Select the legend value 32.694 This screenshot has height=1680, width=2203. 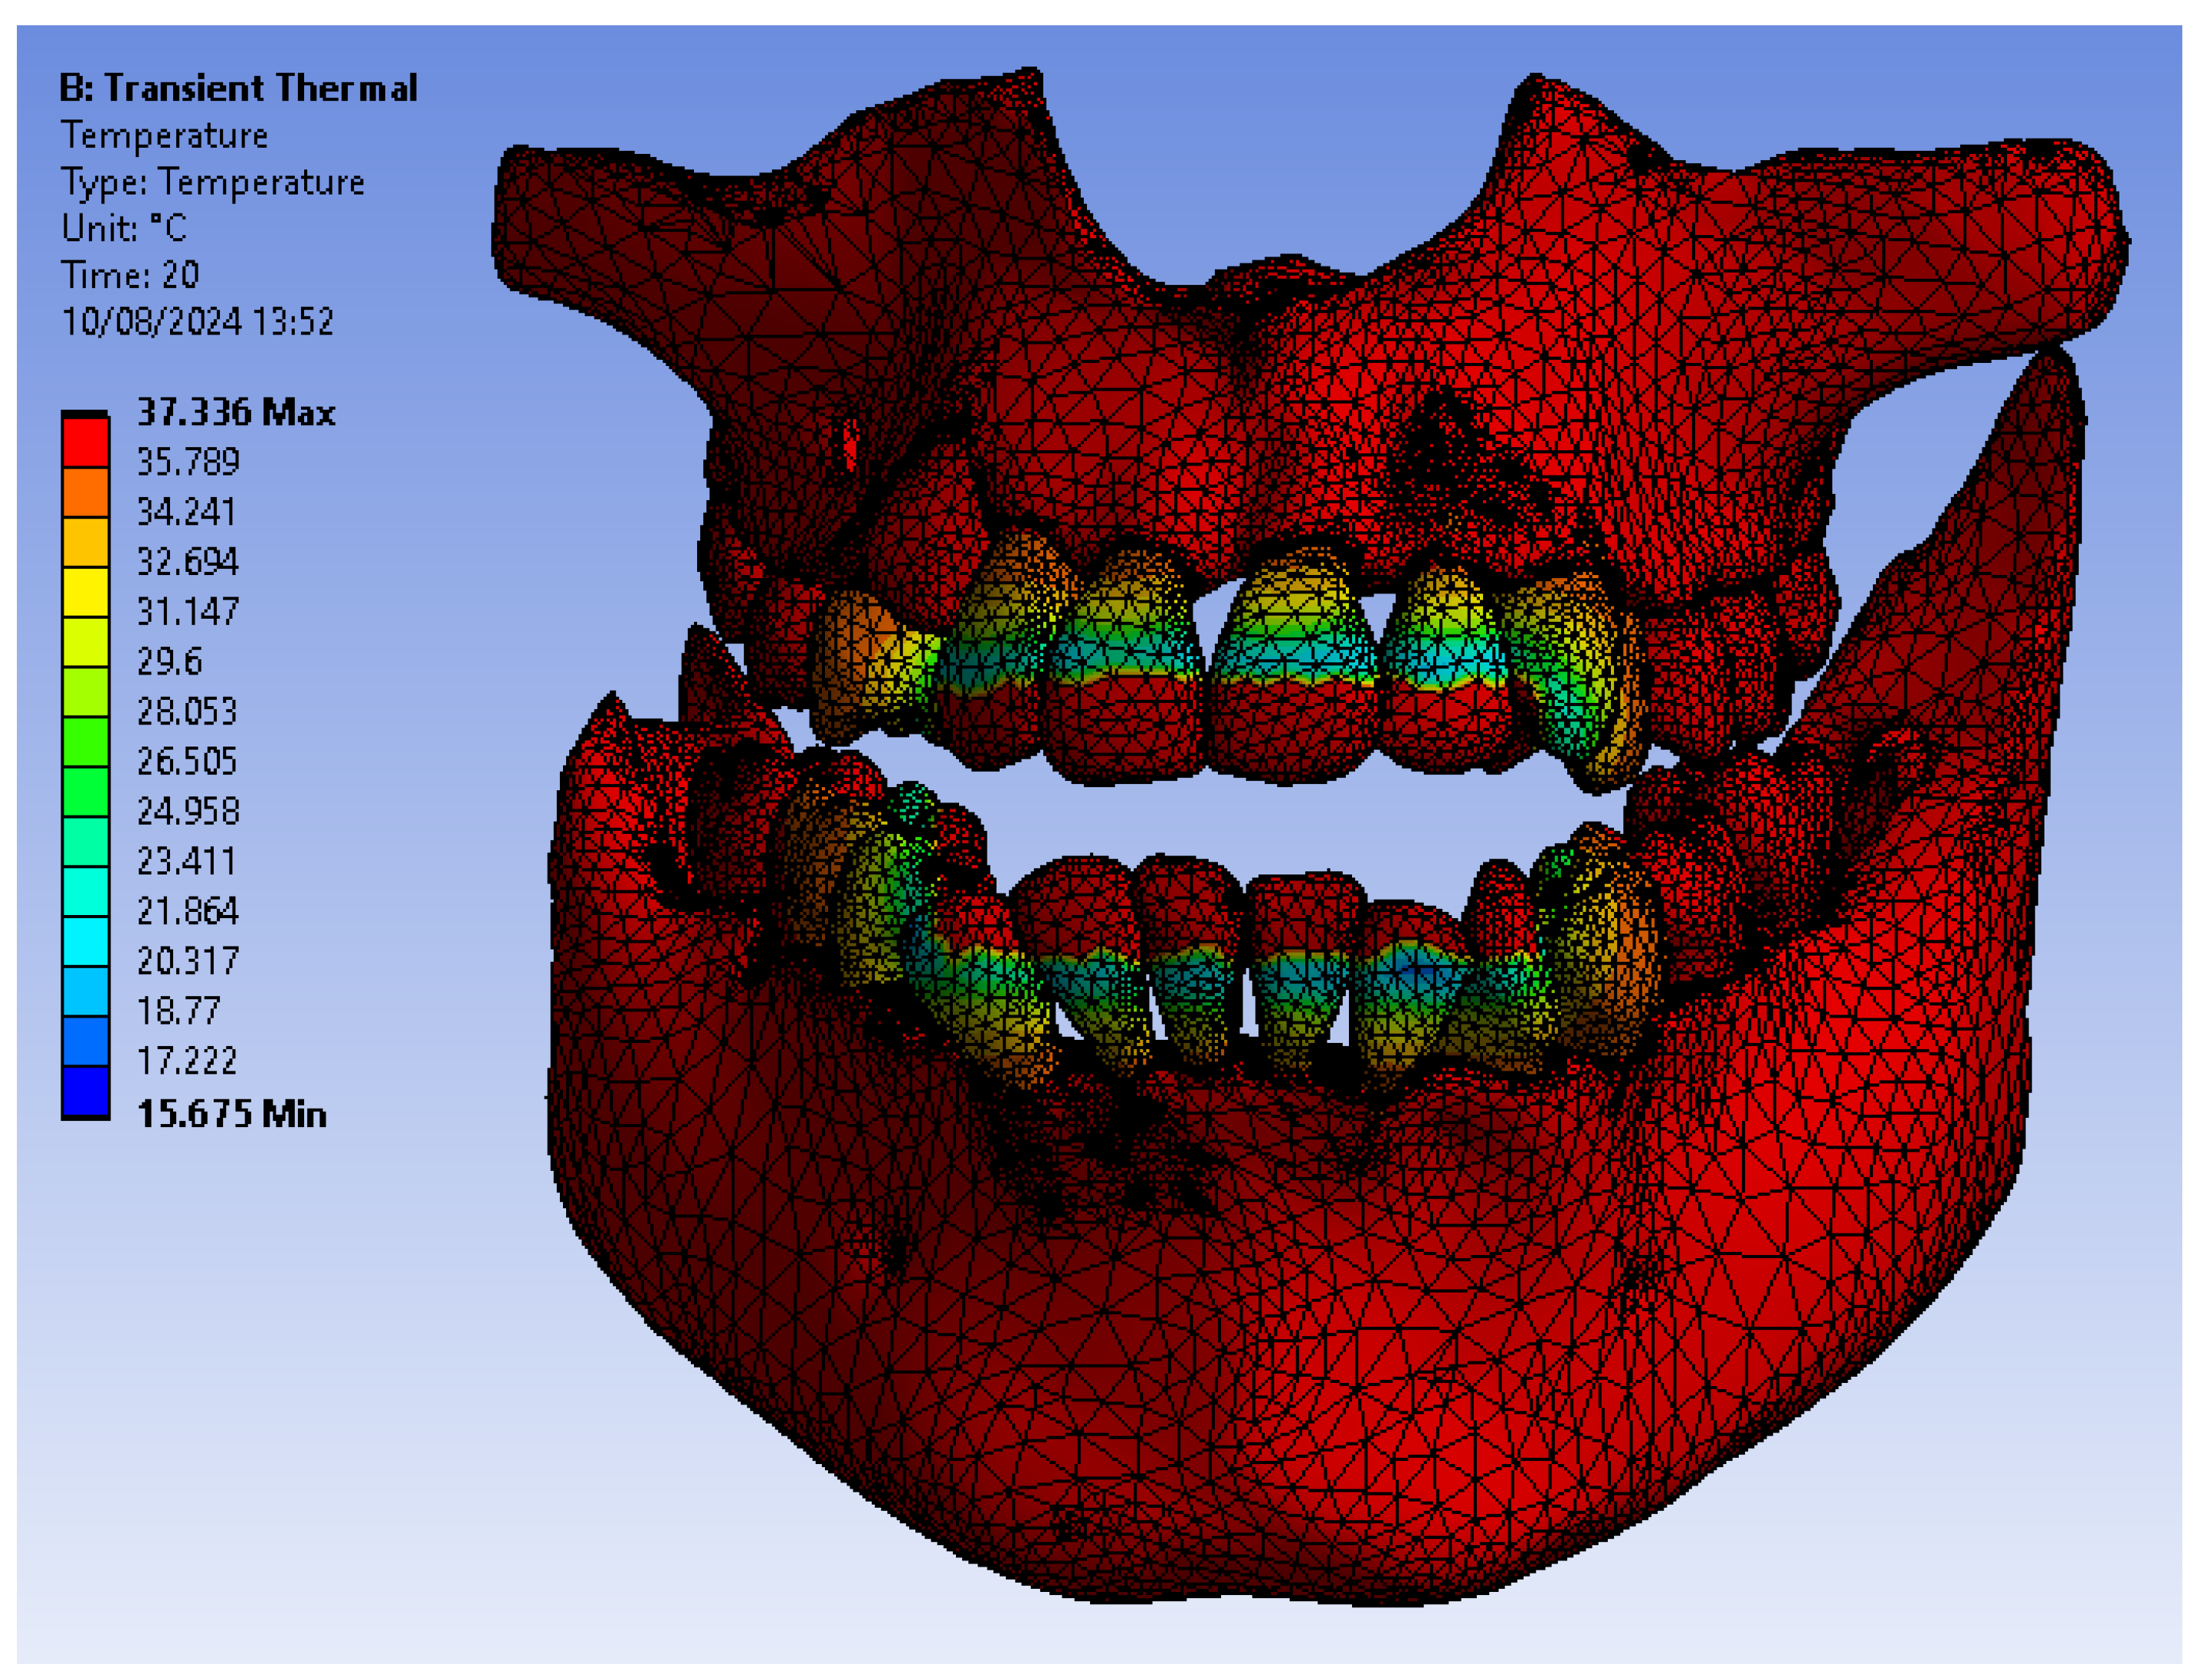point(188,562)
